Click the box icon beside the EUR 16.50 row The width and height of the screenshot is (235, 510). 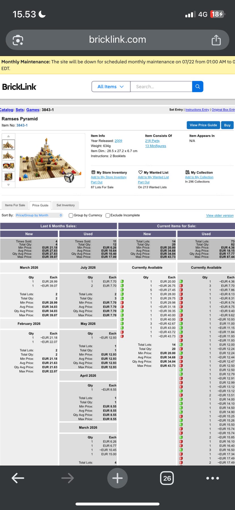coord(181,450)
